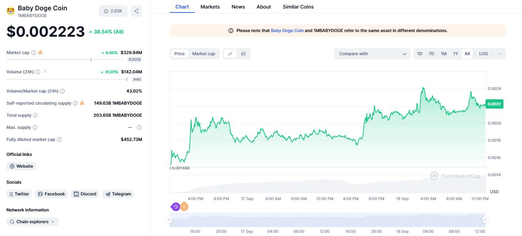This screenshot has width=522, height=236.
Task: Grab the left range slider handle
Action: point(170,220)
